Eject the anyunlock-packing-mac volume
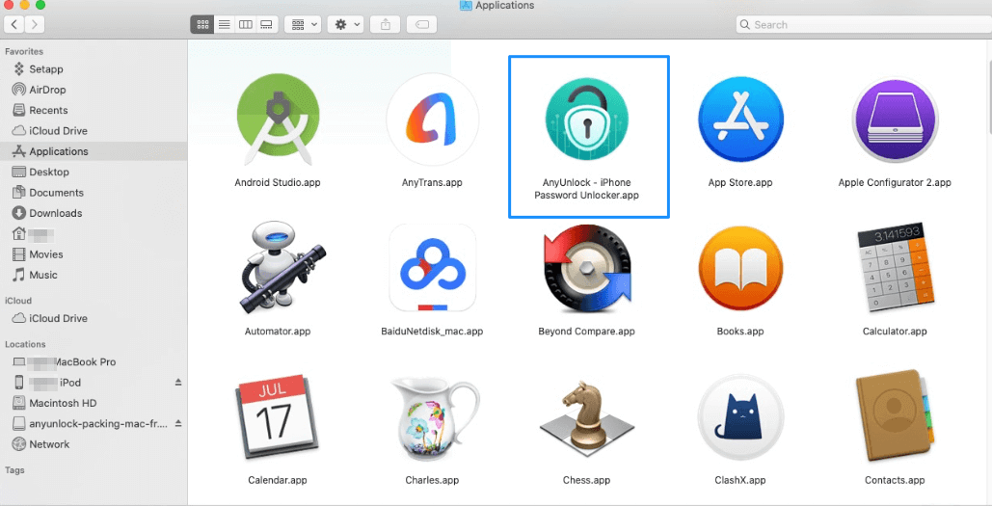 (x=178, y=422)
